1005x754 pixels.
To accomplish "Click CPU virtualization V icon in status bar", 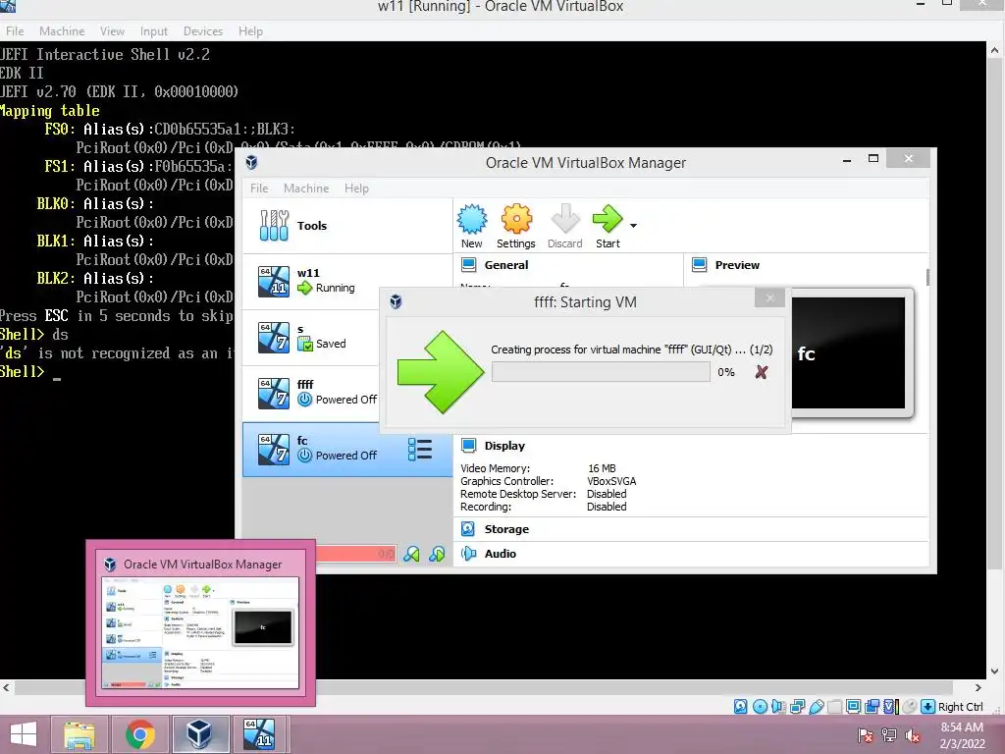I will click(890, 707).
